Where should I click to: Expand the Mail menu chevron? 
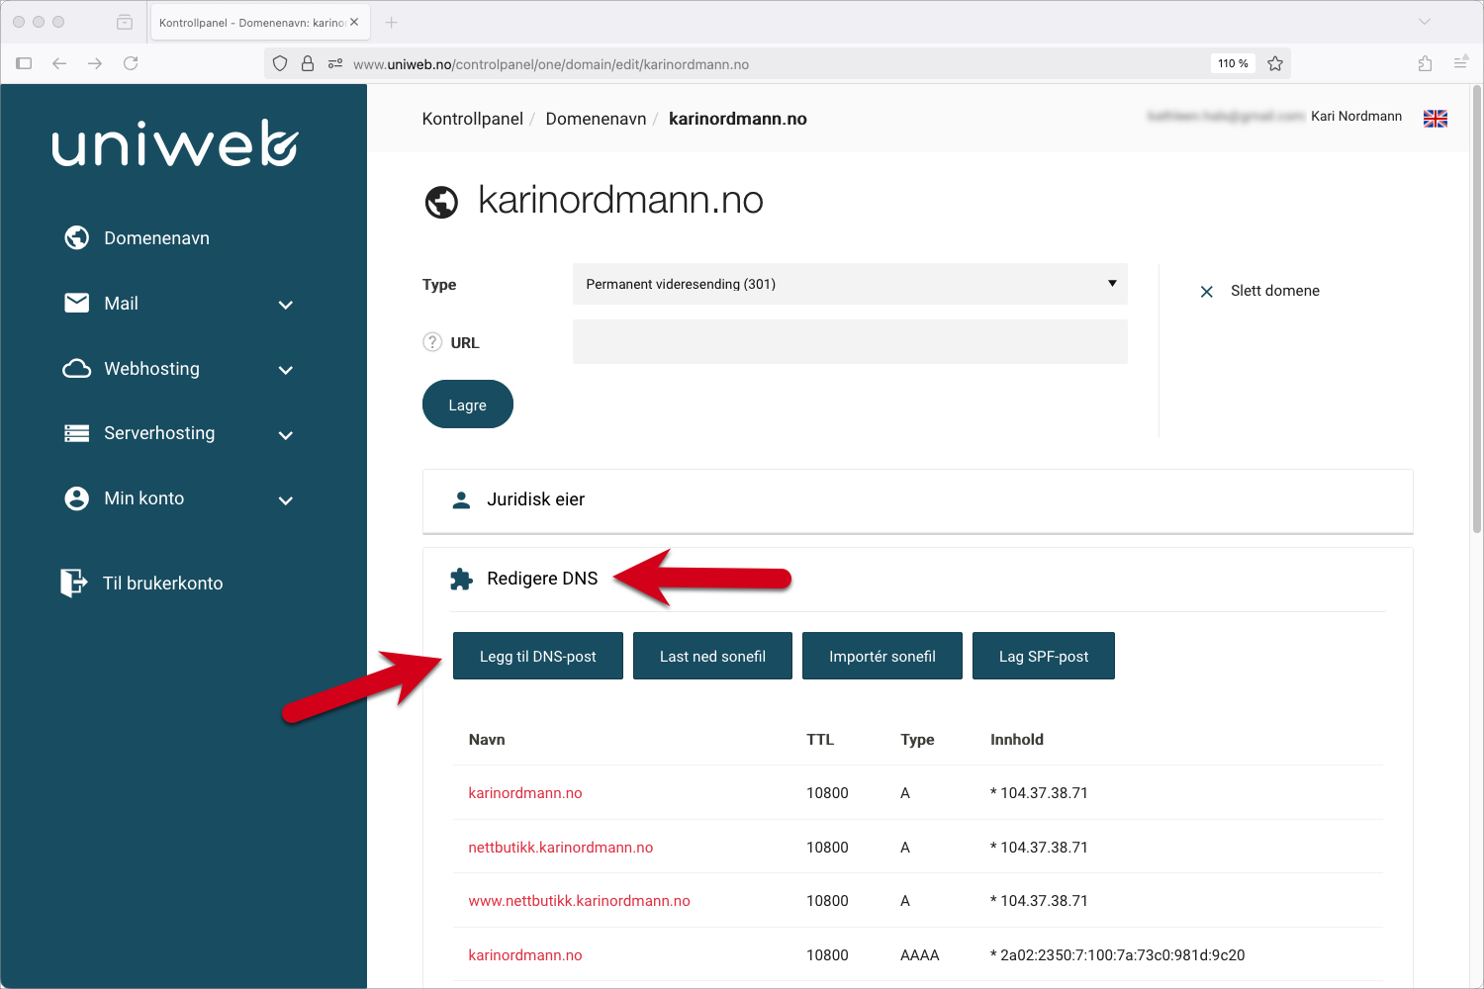[286, 305]
